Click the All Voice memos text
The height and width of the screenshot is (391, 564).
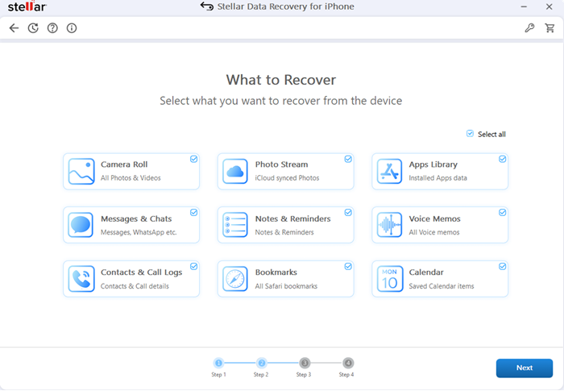coord(434,232)
